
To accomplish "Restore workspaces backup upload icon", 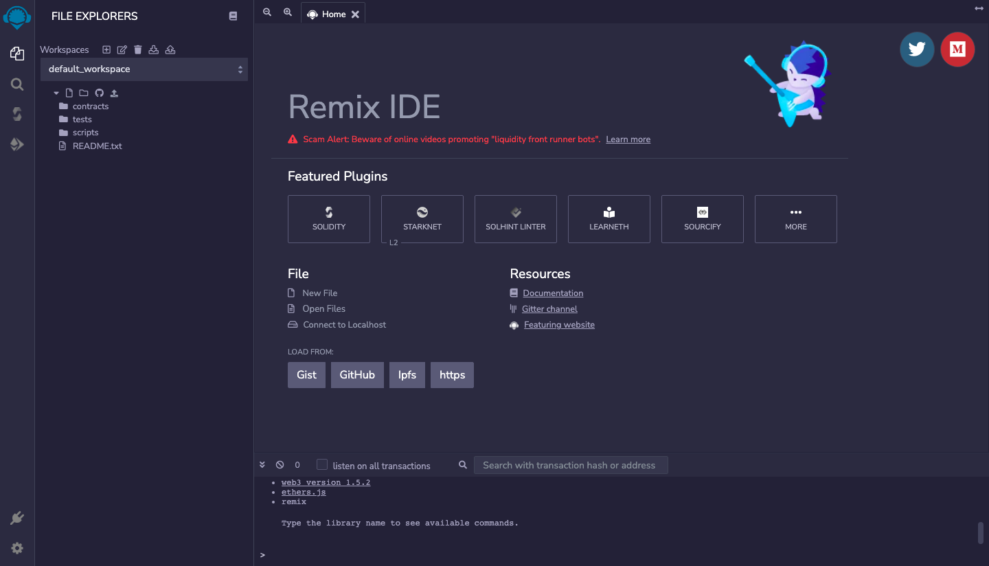I will 170,49.
